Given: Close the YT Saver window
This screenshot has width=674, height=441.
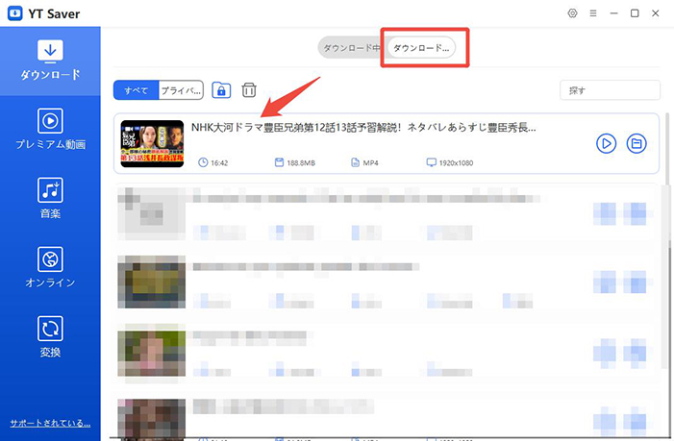Looking at the screenshot, I should coord(655,13).
